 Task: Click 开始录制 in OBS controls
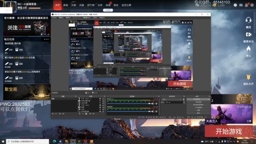tap(198, 102)
